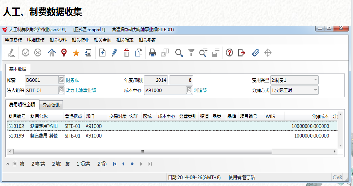Click the 分摊成本 column header
This screenshot has width=353, height=186.
click(x=307, y=116)
